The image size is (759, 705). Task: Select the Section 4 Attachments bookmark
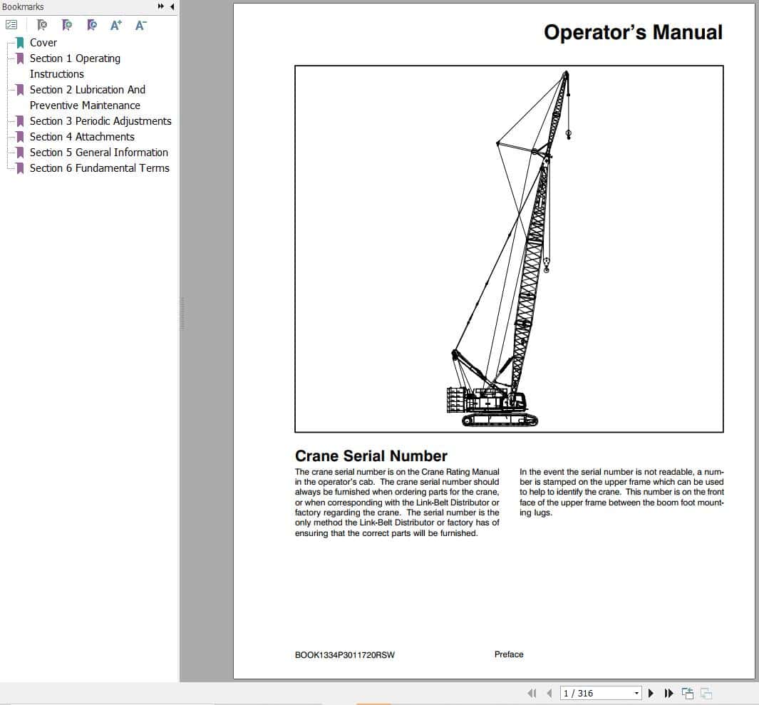coord(83,136)
